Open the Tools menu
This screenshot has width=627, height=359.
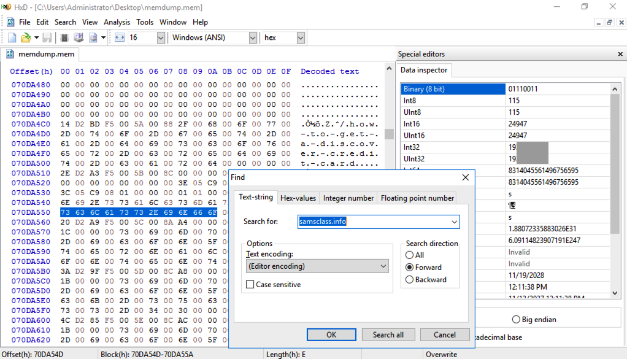145,22
